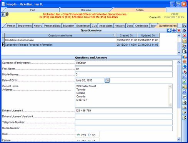Click the notepad with pencil icon in sidebar

point(185,46)
